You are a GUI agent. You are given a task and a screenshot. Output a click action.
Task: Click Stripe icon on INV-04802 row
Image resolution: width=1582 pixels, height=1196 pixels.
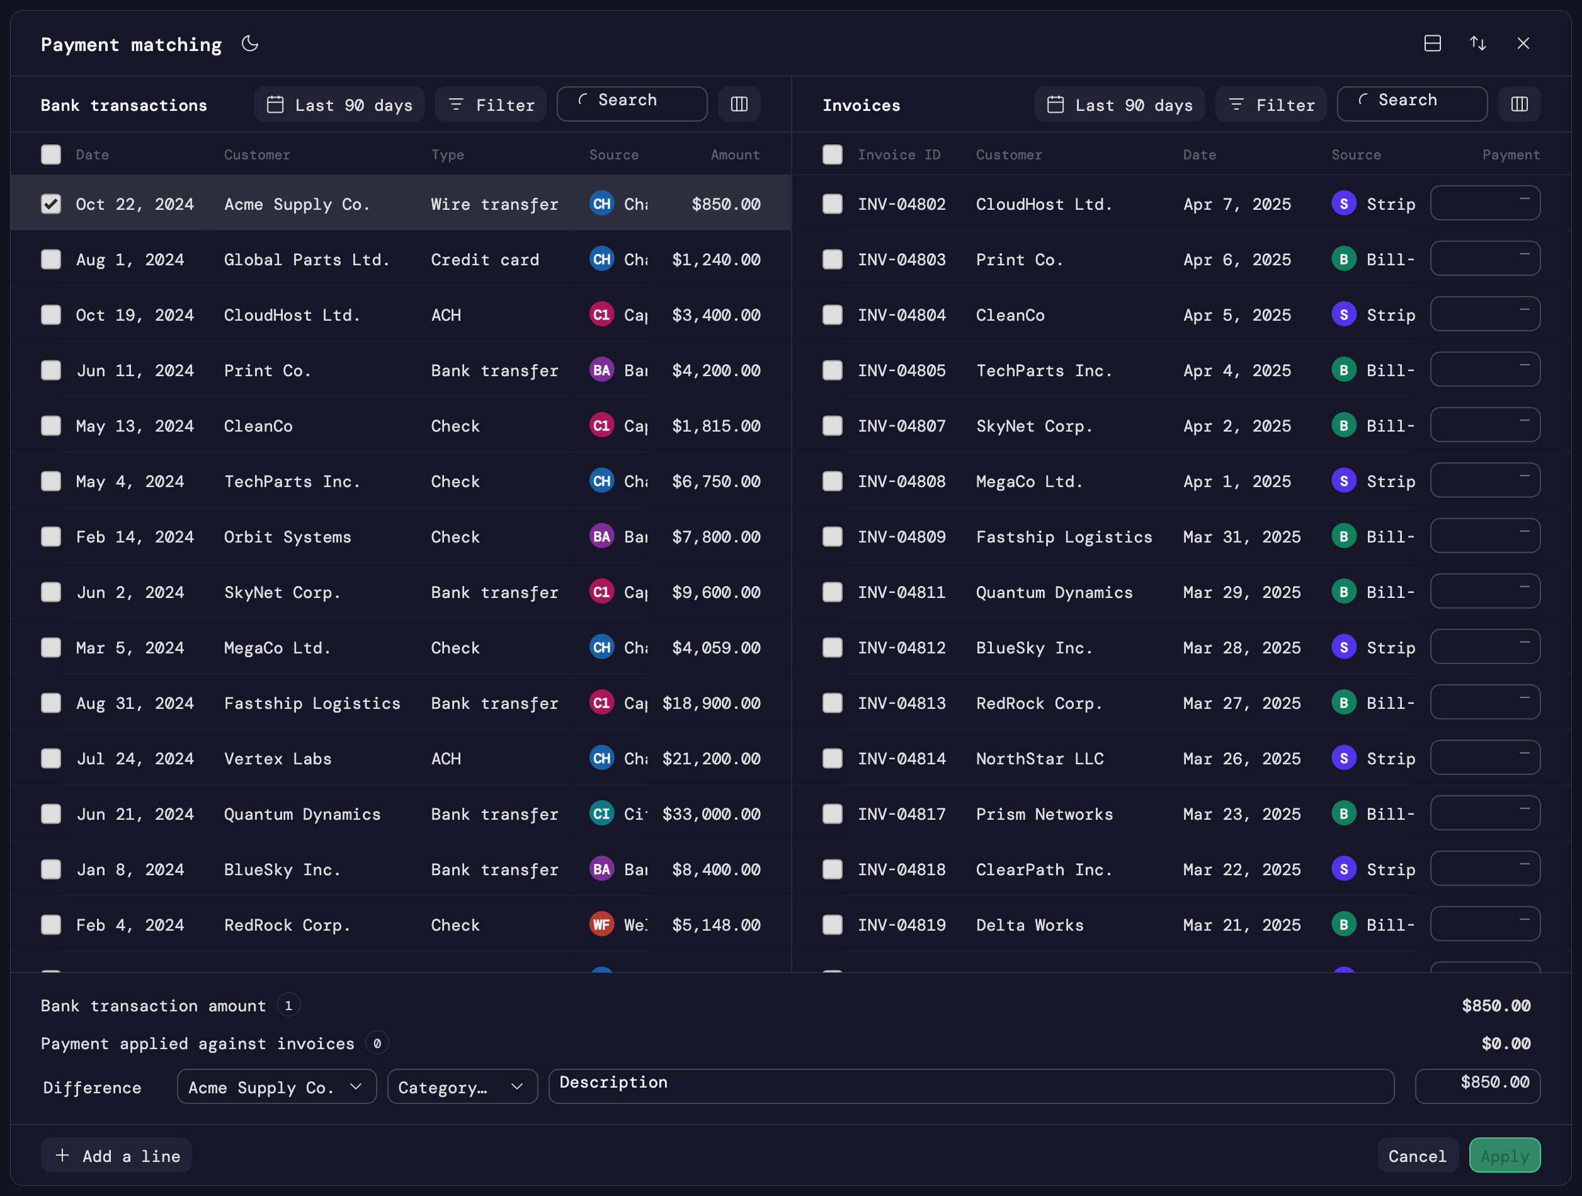coord(1344,204)
